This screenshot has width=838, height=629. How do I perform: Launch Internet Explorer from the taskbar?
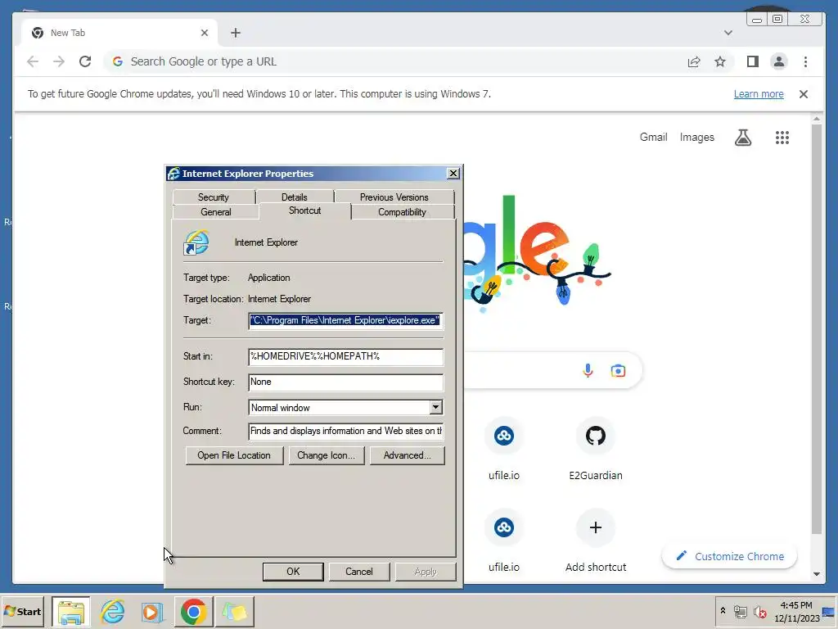(x=112, y=611)
